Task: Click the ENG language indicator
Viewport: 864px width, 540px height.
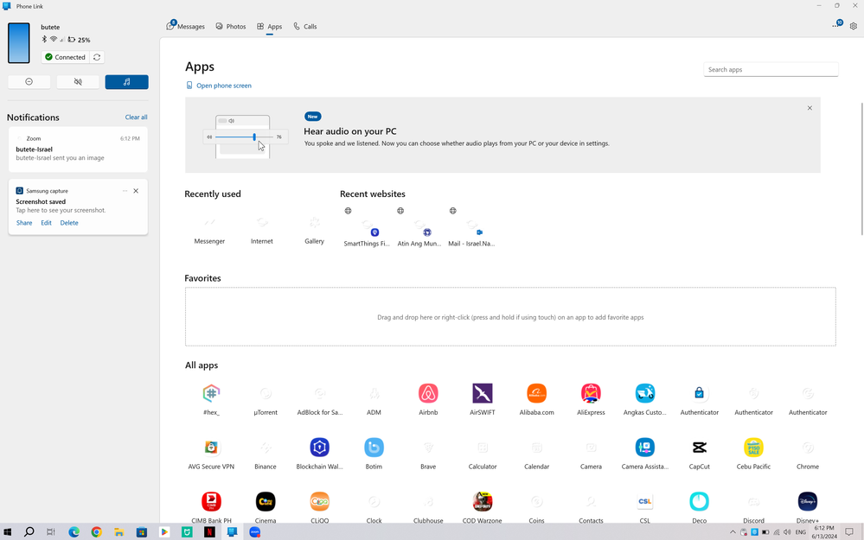Action: (x=801, y=532)
